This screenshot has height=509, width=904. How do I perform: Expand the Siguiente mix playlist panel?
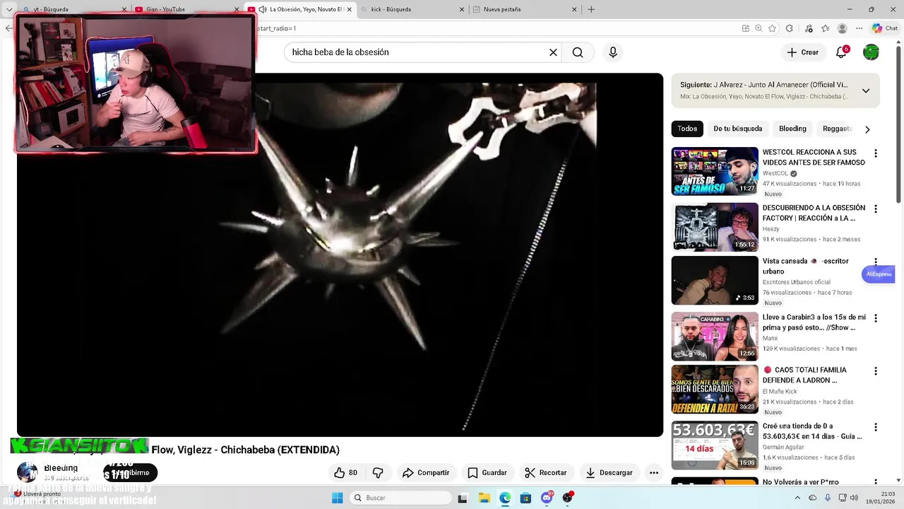tap(866, 90)
